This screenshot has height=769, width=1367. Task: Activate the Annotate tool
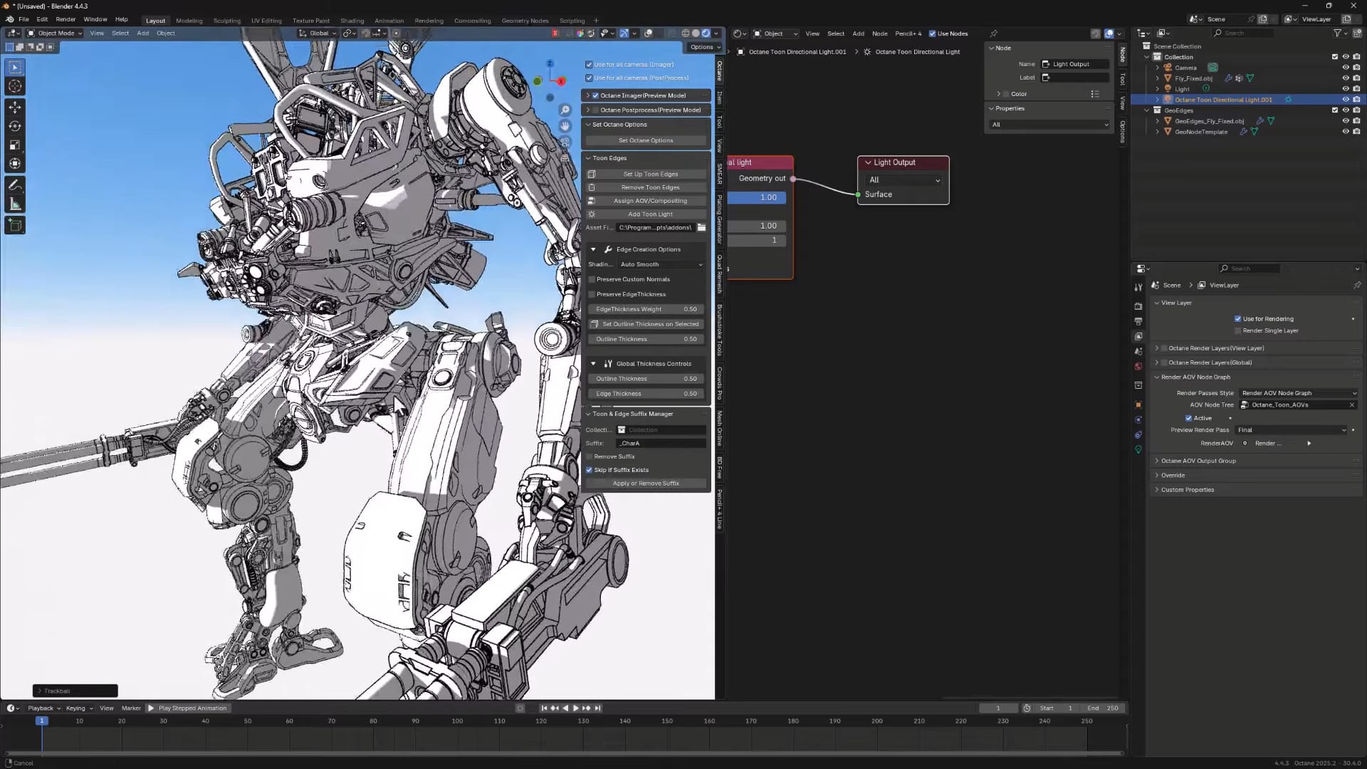(14, 184)
